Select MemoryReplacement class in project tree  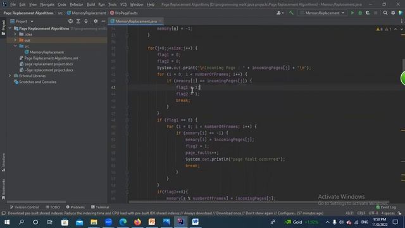(x=44, y=52)
